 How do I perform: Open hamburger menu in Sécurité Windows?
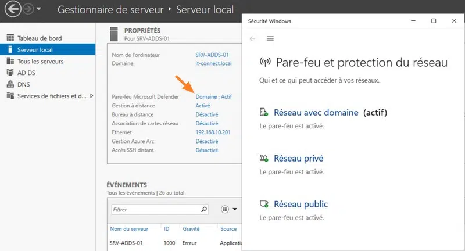[x=270, y=38]
